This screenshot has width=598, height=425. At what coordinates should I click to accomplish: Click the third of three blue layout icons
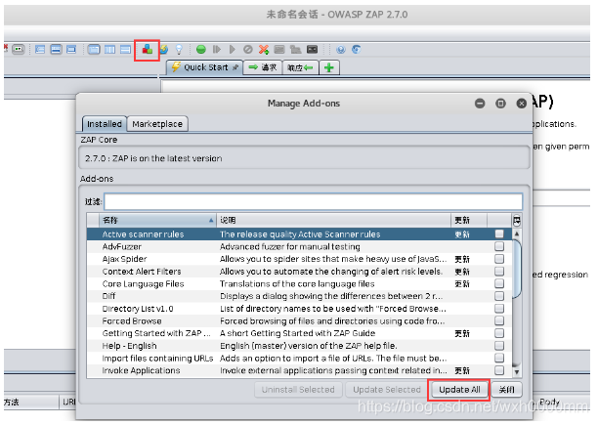click(71, 49)
